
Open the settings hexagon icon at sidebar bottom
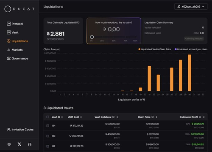click(9, 144)
